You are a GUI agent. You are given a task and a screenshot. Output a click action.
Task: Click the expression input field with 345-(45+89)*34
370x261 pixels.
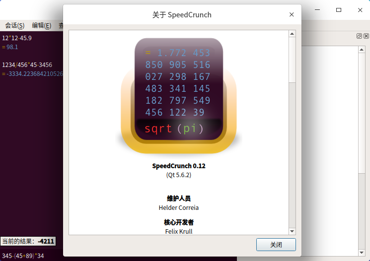pos(30,256)
